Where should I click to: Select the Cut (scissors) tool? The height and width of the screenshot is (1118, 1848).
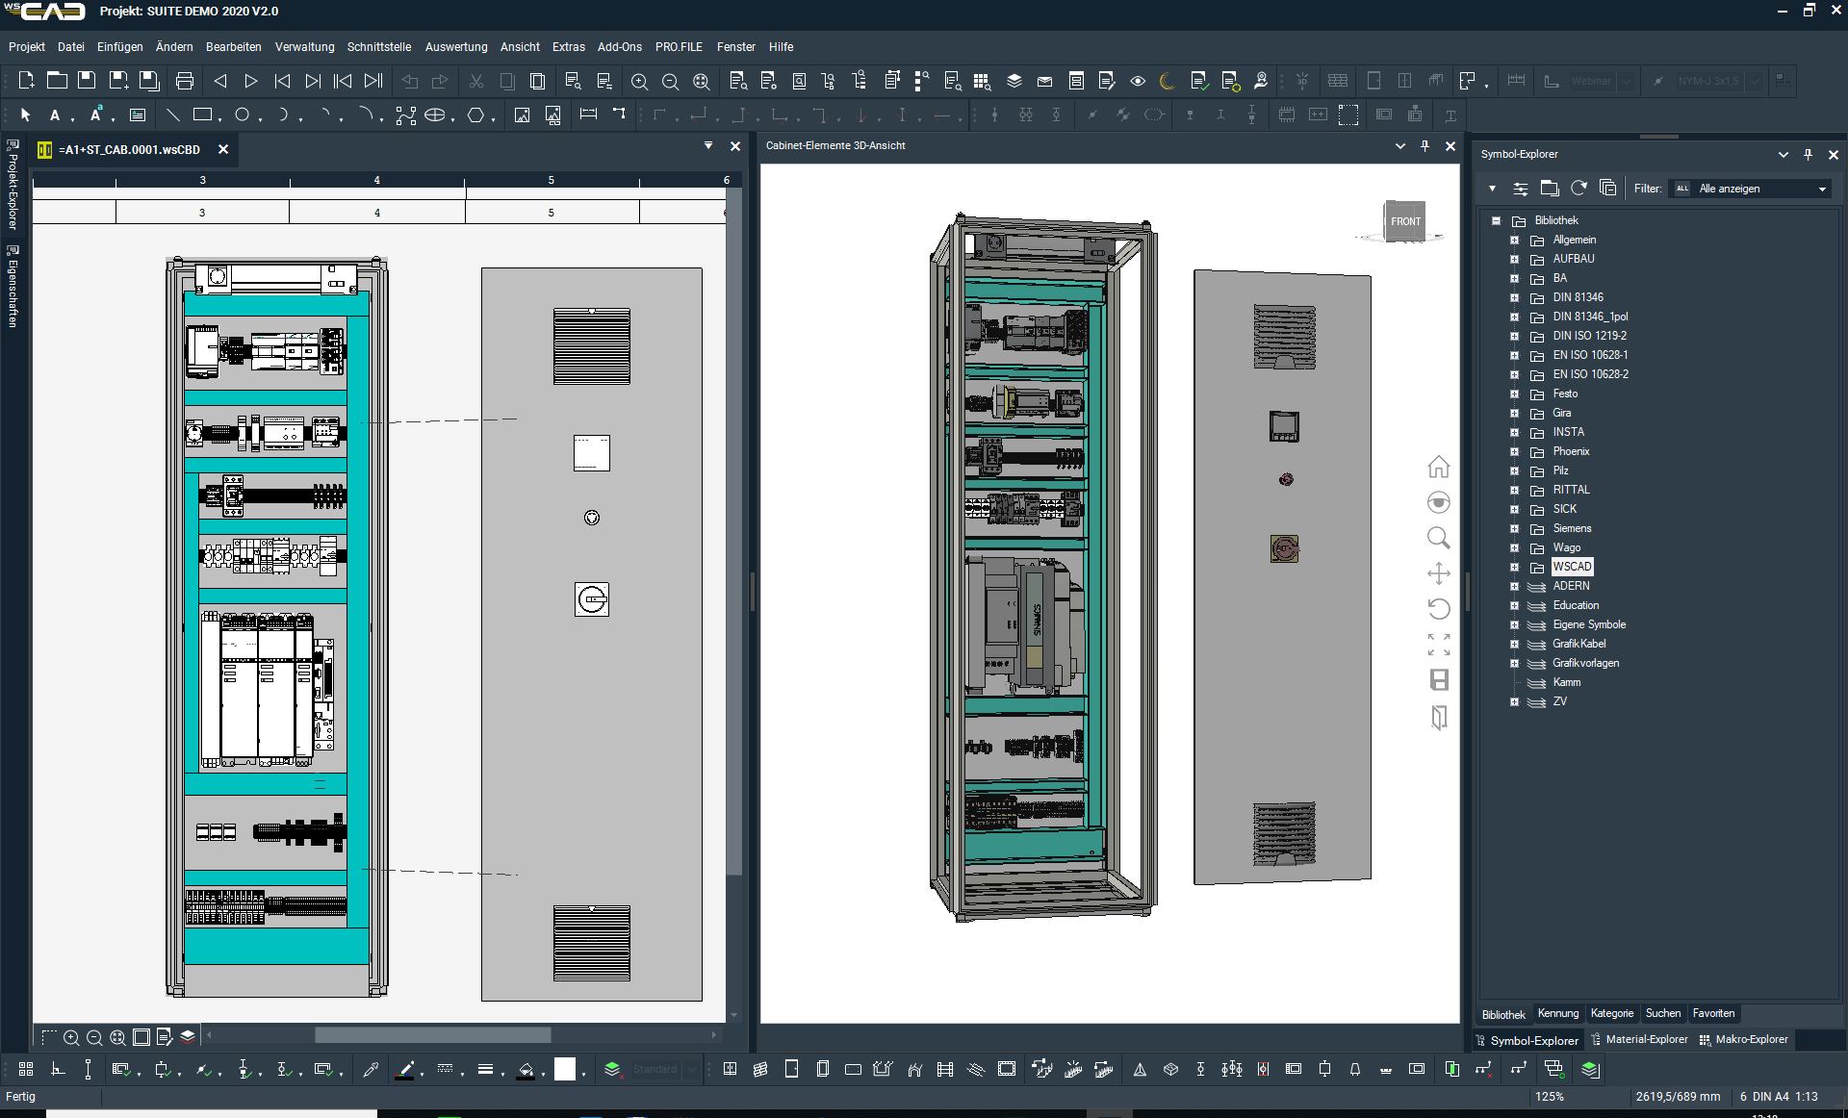click(x=475, y=81)
